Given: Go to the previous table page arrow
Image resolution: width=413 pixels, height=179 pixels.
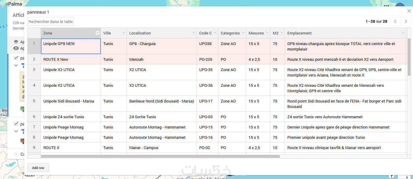Looking at the screenshot, I should coord(395,21).
